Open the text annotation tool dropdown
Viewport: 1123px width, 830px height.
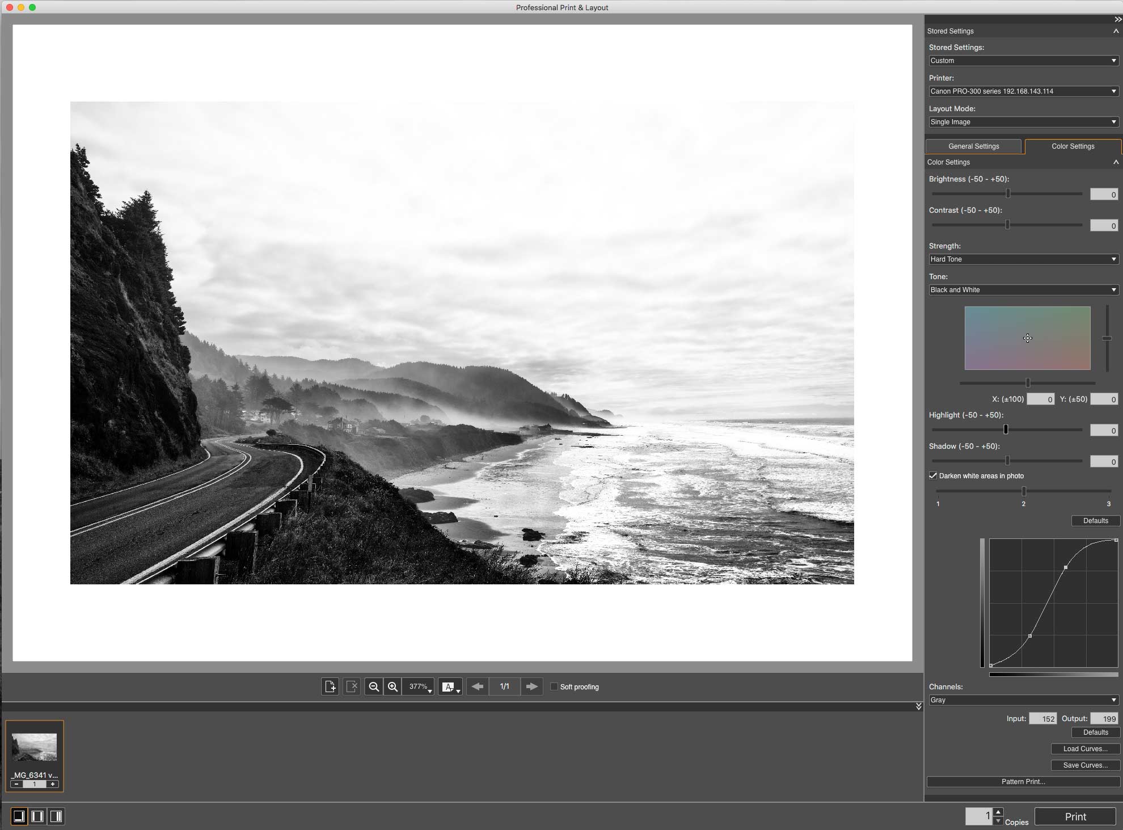450,686
